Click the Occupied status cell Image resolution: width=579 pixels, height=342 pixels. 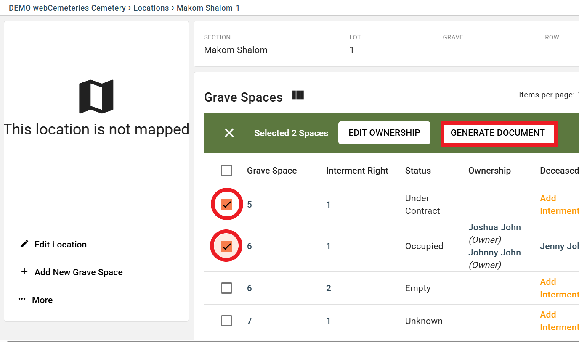(424, 246)
